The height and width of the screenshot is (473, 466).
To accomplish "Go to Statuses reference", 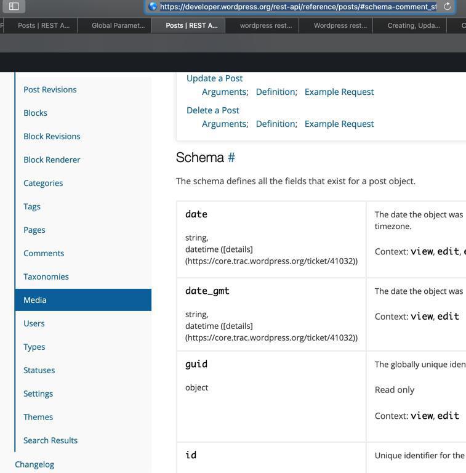I will point(39,370).
